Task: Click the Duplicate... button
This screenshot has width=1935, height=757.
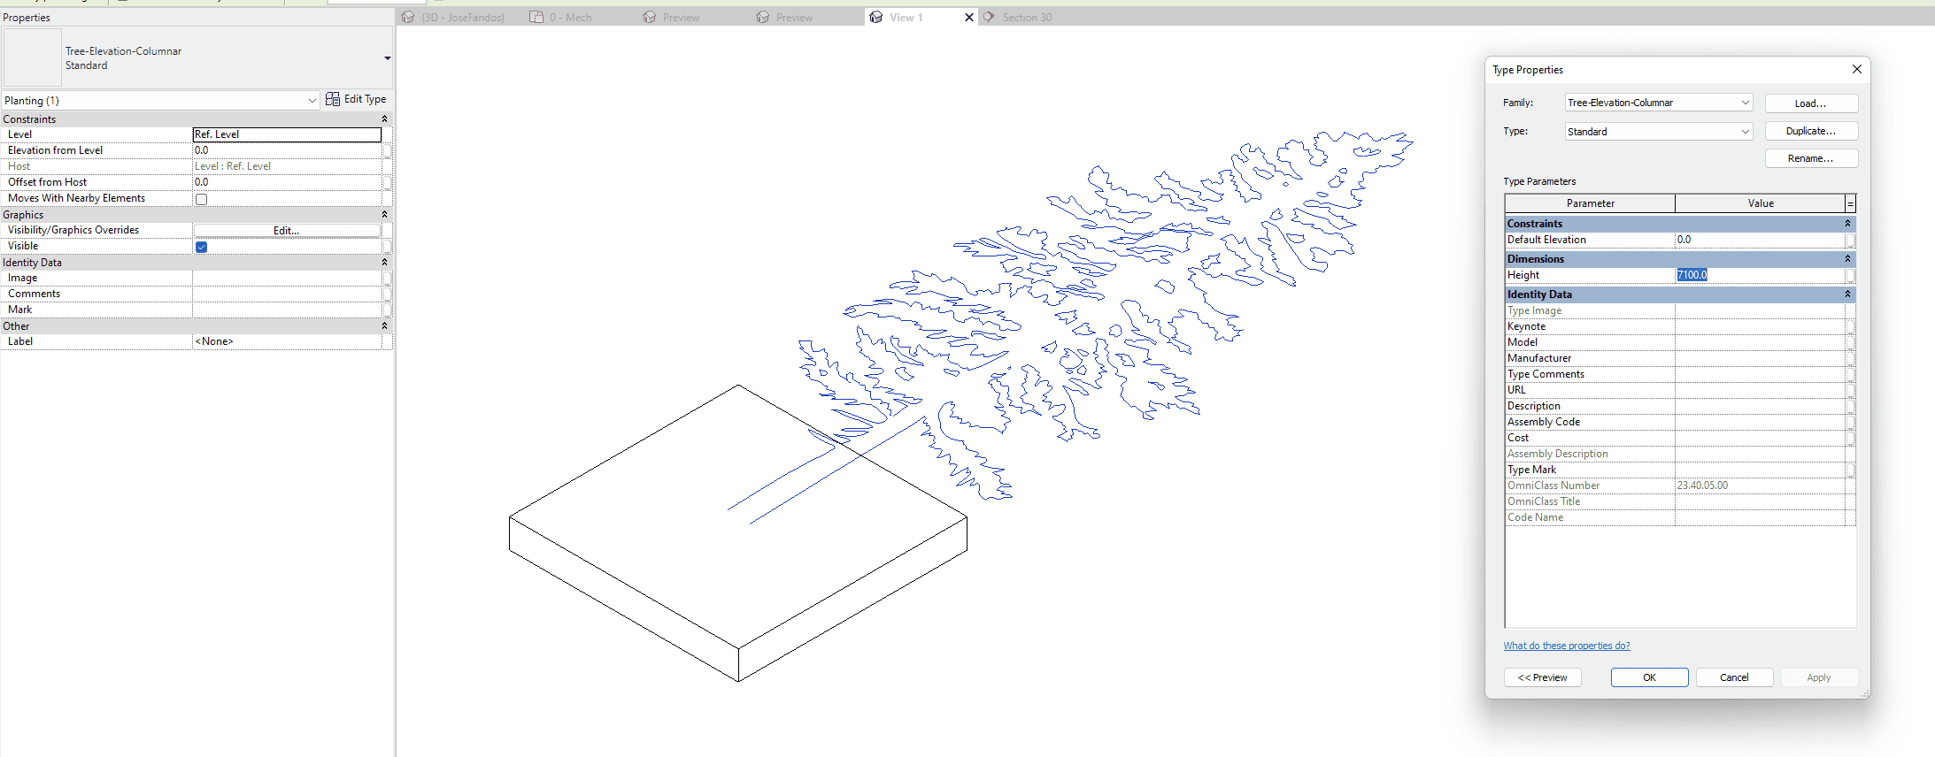Action: coord(1811,131)
